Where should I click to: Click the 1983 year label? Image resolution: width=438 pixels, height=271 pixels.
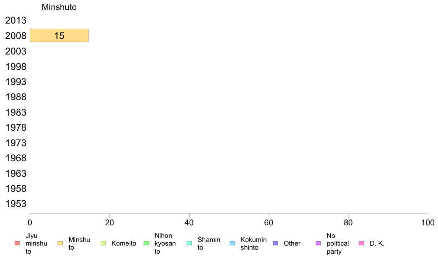point(16,112)
